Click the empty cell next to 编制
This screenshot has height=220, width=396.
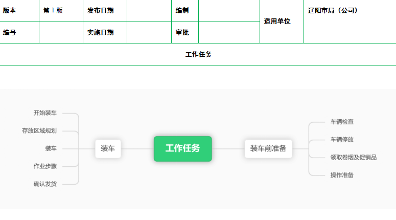229,10
